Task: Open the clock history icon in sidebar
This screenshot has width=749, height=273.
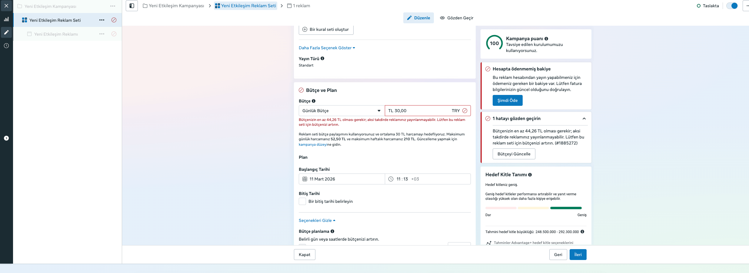Action: [x=6, y=46]
